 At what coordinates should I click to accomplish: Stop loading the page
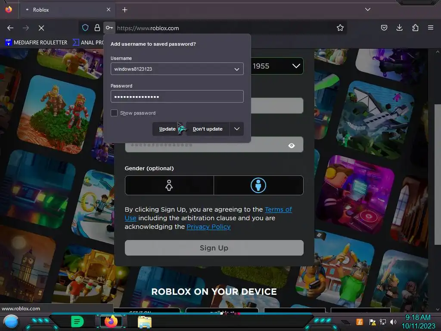(41, 28)
